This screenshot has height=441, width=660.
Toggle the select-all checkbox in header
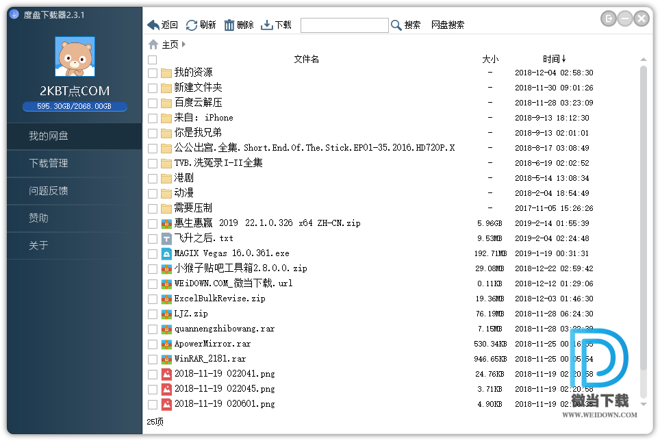(x=153, y=60)
